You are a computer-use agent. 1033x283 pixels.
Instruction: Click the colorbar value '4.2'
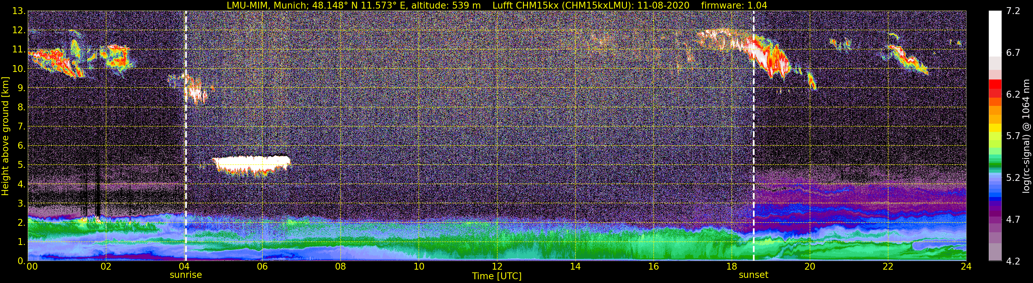point(1013,261)
